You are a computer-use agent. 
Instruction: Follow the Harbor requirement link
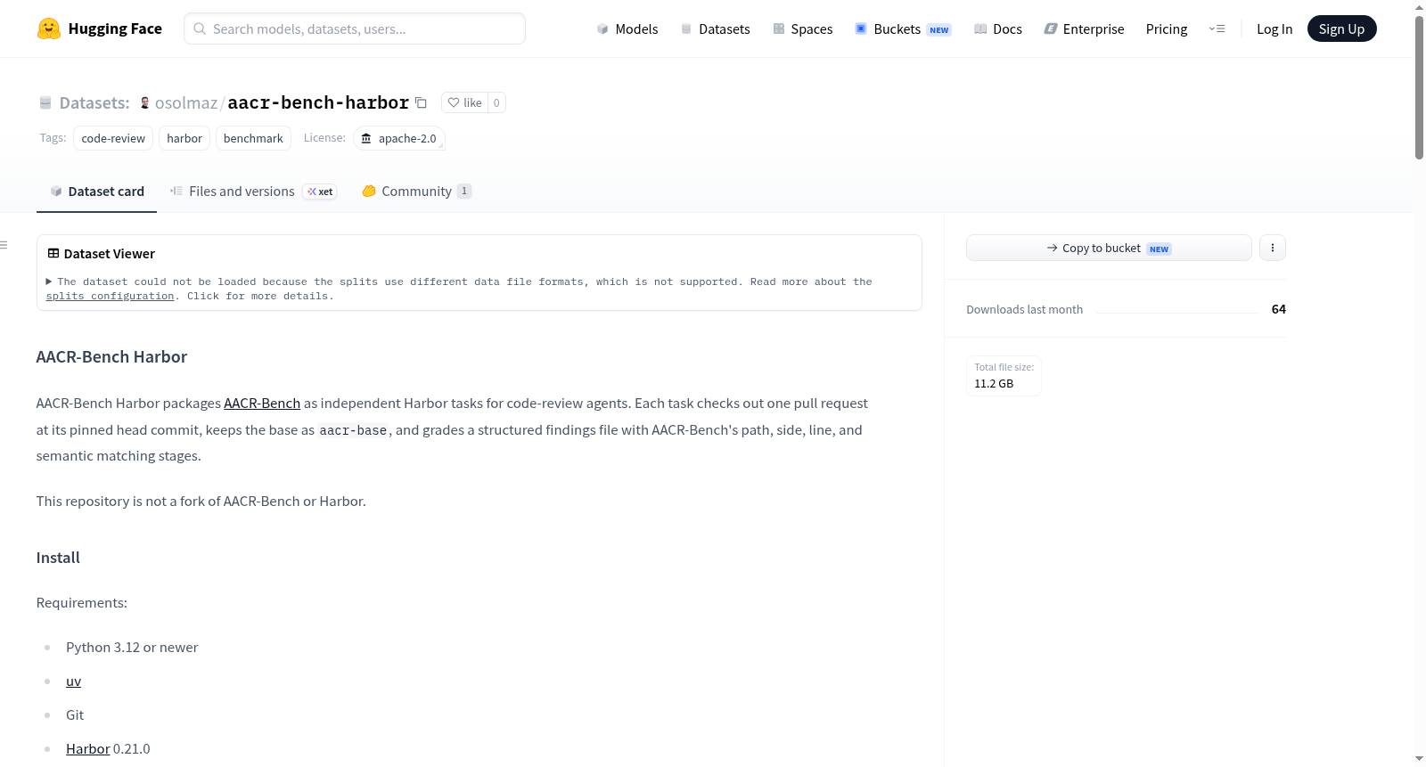point(87,749)
